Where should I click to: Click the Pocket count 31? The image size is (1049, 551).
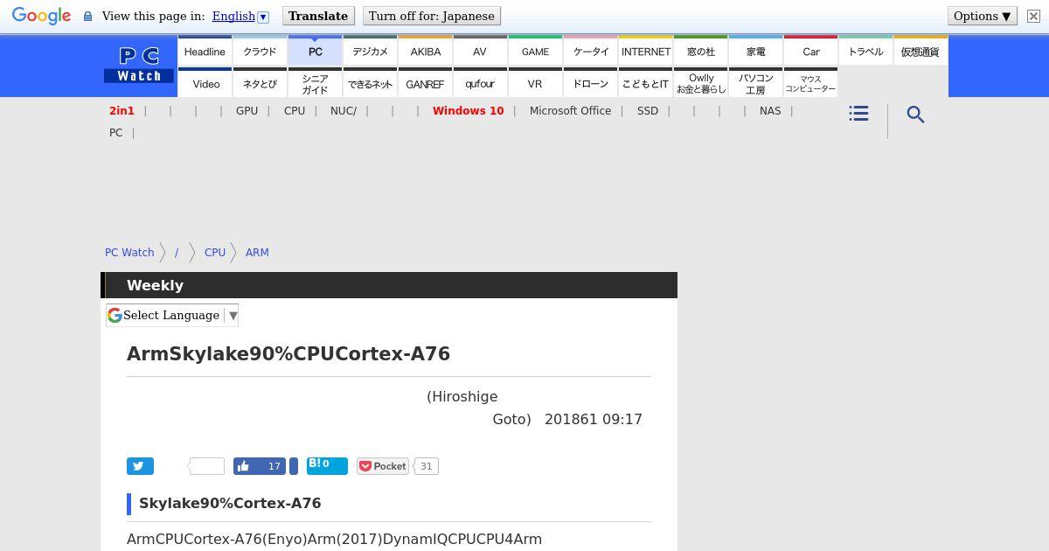[426, 466]
